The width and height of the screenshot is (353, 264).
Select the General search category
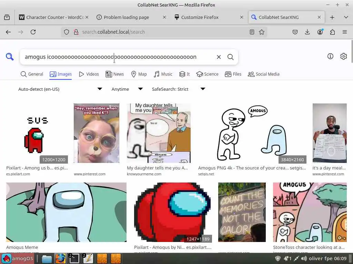pos(32,74)
